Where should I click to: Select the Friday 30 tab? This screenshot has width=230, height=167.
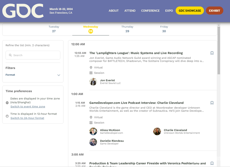[x=164, y=29]
